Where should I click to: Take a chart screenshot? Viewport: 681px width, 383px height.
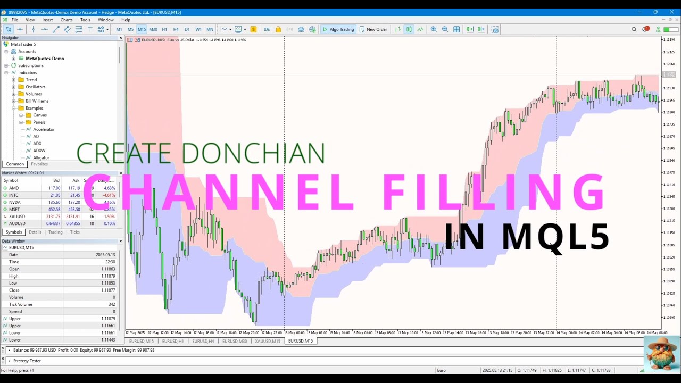point(495,29)
